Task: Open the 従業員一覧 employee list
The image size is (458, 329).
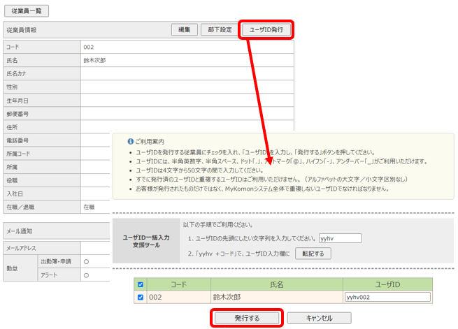Action: point(26,11)
